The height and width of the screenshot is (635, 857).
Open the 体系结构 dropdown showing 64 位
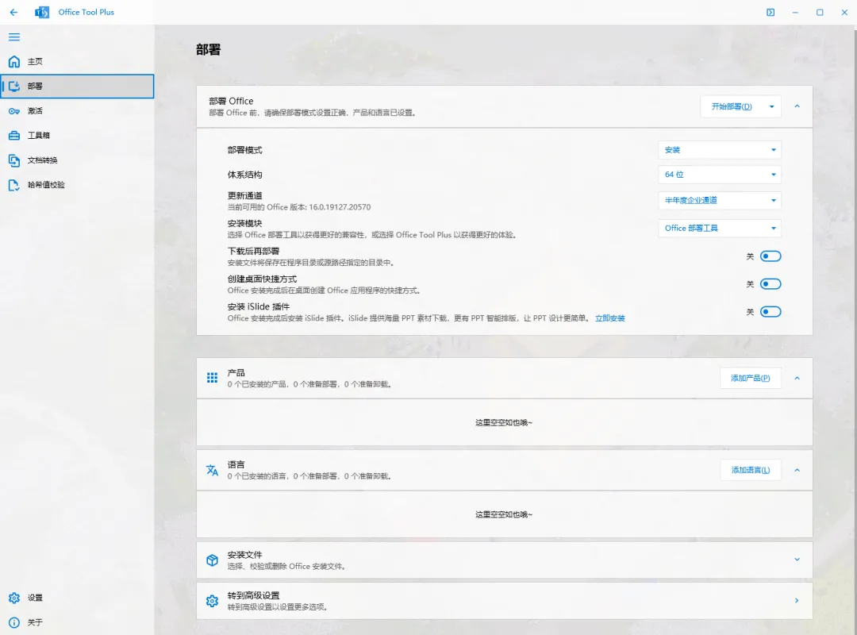coord(720,175)
